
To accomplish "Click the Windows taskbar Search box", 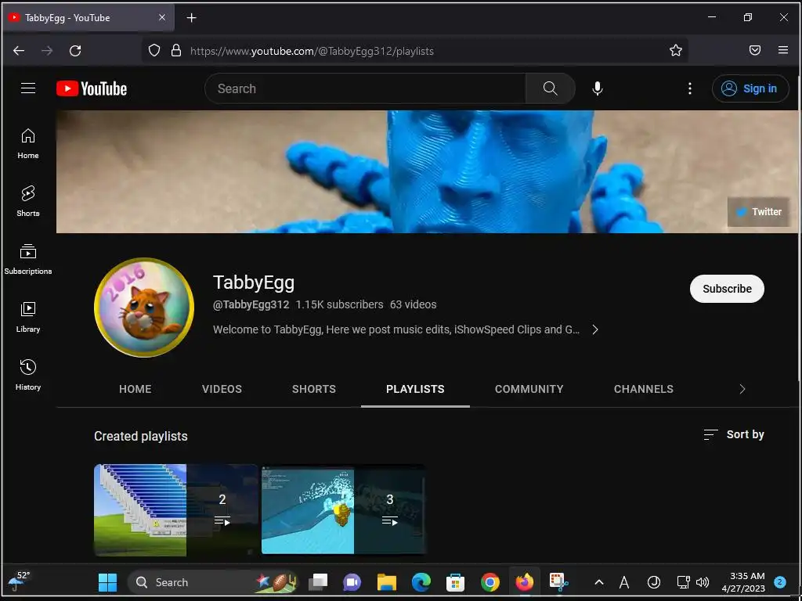I will pyautogui.click(x=212, y=582).
